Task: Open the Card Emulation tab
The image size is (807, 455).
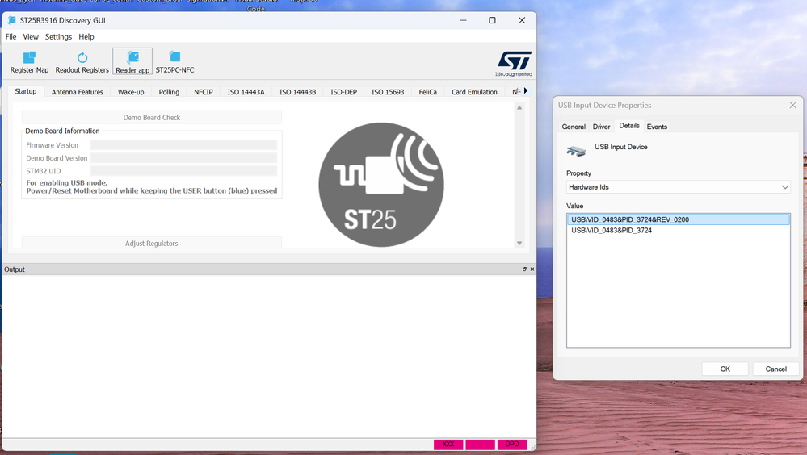Action: tap(474, 92)
